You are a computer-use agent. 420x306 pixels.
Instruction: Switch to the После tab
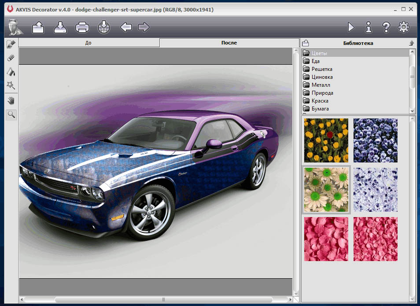(x=229, y=43)
